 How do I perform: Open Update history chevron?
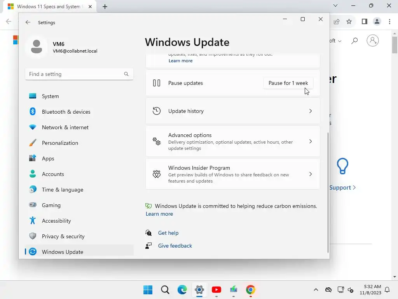[x=311, y=111]
